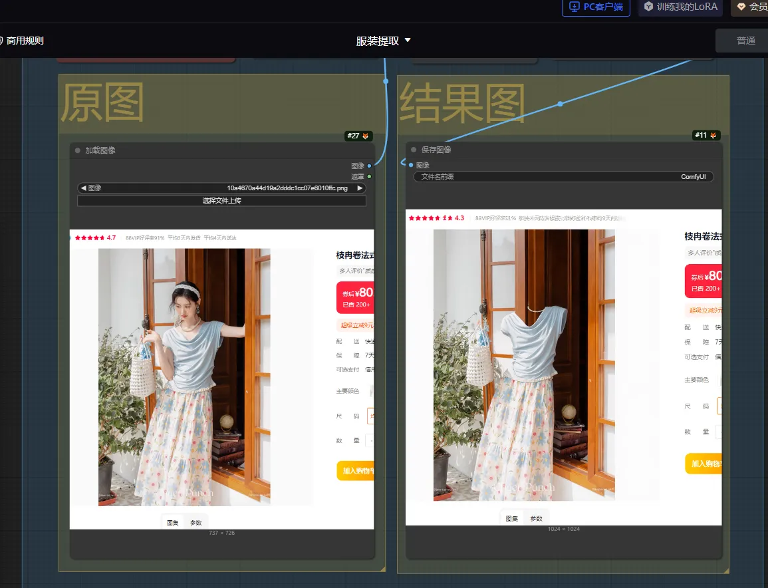
Task: Click the fox icon on the #27 badge
Action: tap(365, 136)
